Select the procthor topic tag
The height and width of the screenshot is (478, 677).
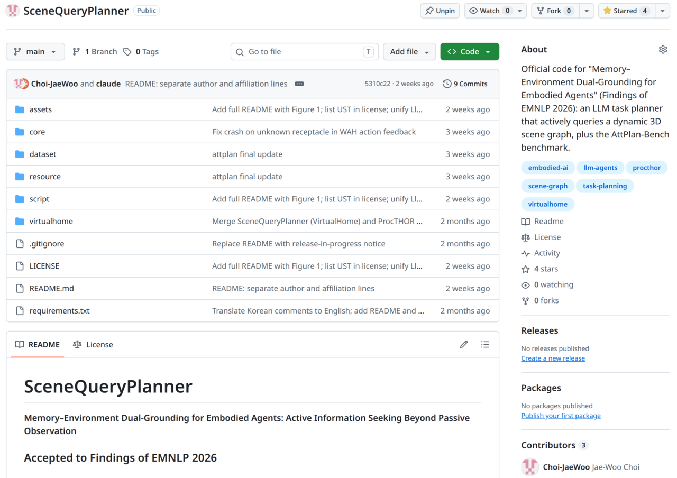pos(647,168)
